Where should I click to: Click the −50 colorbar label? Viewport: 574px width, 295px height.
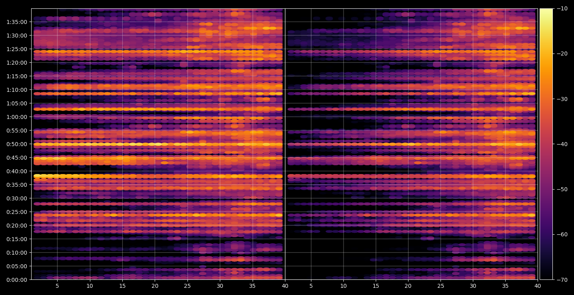pyautogui.click(x=562, y=189)
